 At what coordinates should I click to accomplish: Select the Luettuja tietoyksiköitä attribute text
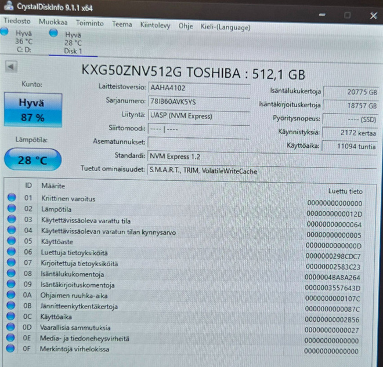[74, 253]
